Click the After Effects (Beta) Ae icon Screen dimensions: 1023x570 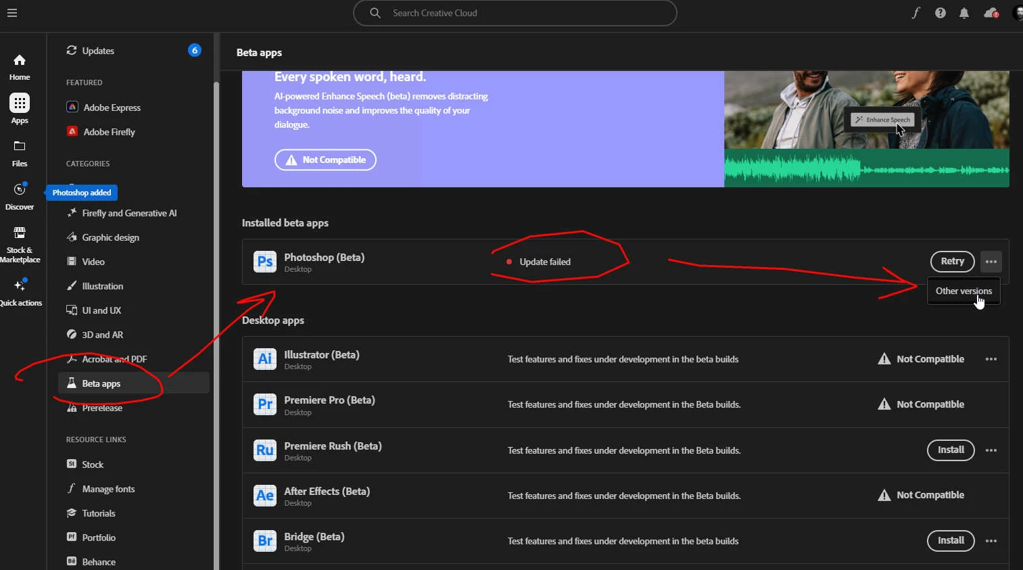point(265,496)
